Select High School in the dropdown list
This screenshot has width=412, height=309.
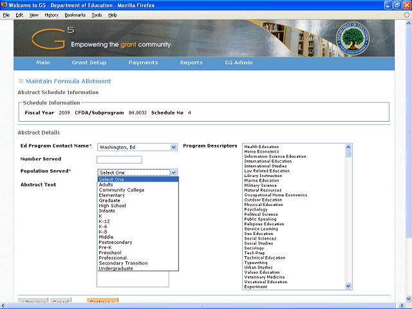pos(112,205)
